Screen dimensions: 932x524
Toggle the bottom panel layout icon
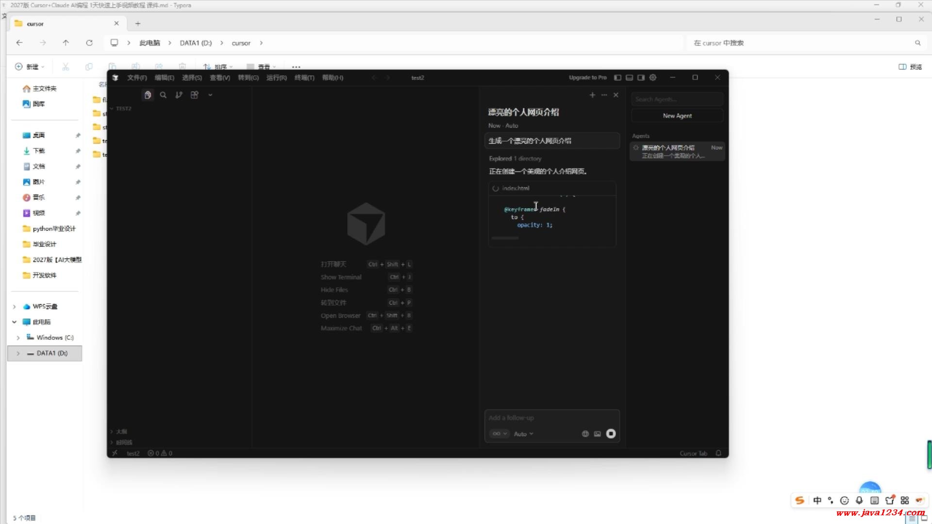tap(629, 78)
